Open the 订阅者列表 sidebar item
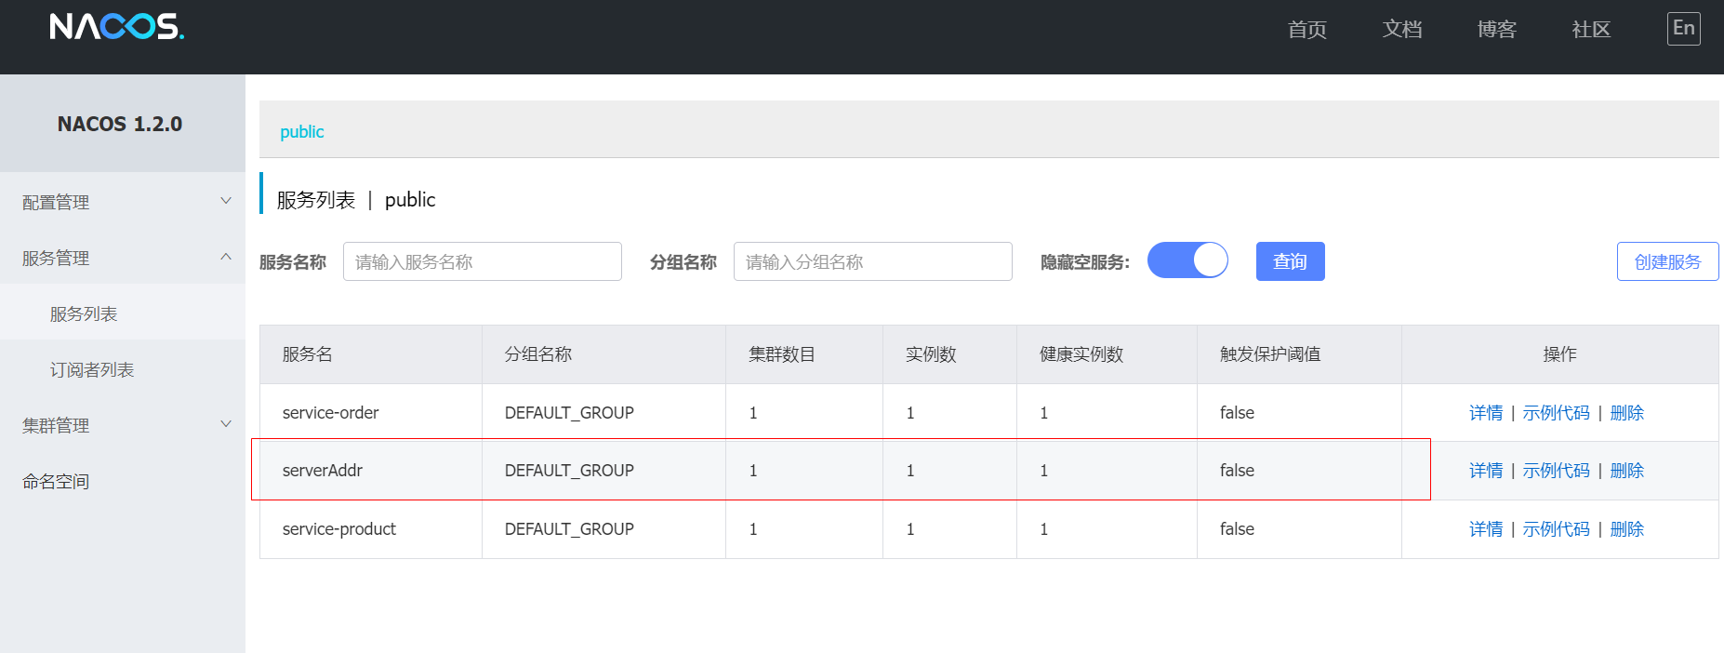The width and height of the screenshot is (1724, 653). click(92, 369)
